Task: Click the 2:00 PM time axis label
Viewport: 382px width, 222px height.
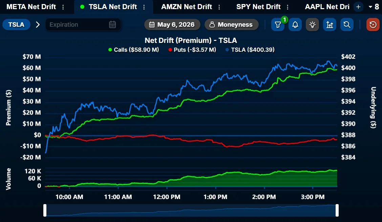Action: [x=264, y=197]
